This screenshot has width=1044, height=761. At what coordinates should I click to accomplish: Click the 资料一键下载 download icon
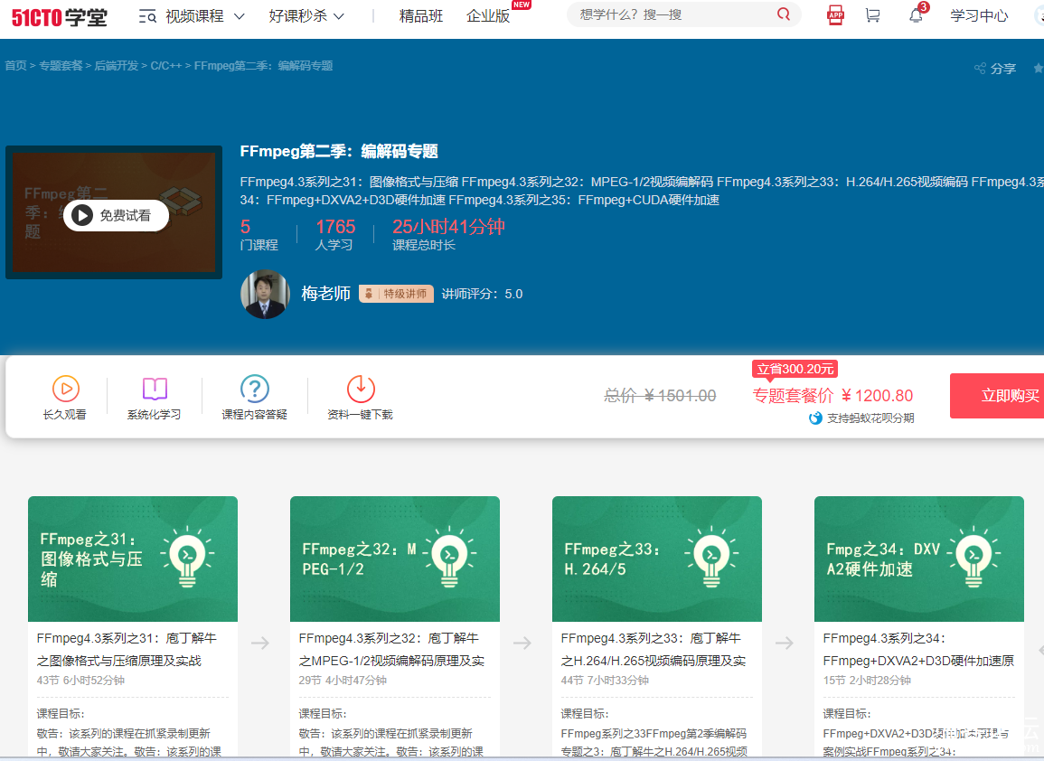(x=361, y=389)
